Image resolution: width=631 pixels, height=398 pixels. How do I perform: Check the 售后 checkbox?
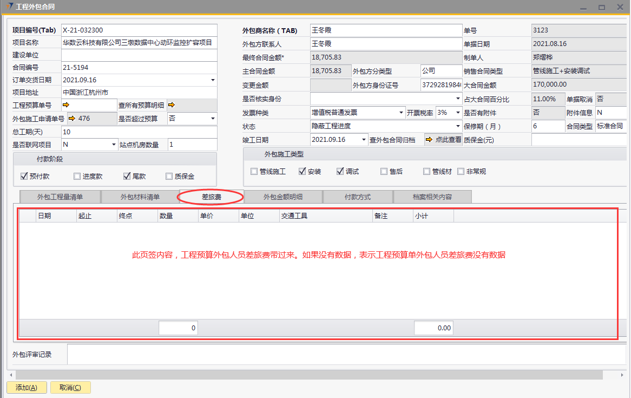pos(384,171)
